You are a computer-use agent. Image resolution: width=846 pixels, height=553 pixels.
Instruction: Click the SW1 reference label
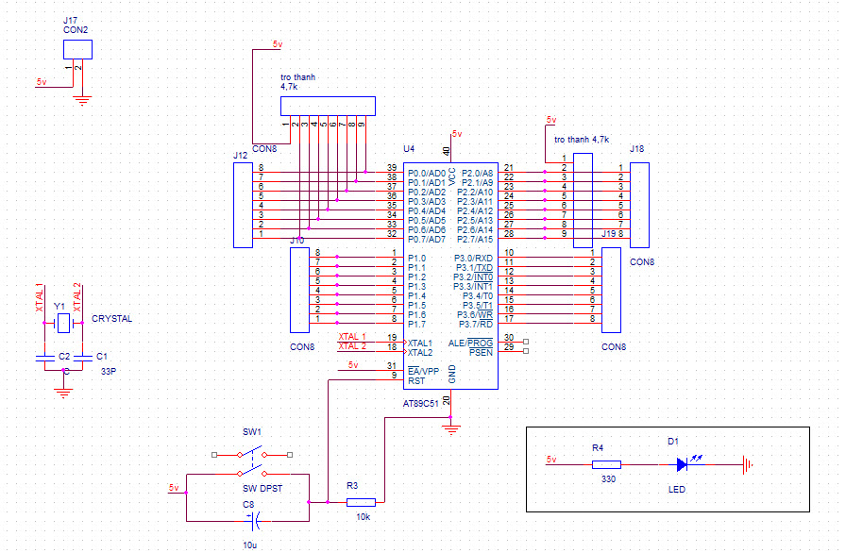click(252, 432)
